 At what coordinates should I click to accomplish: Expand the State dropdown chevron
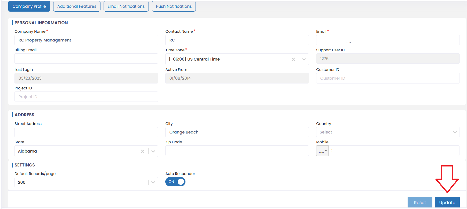[153, 151]
